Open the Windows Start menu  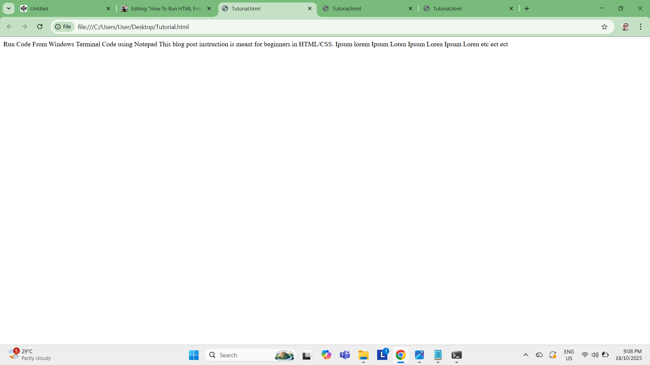click(194, 355)
